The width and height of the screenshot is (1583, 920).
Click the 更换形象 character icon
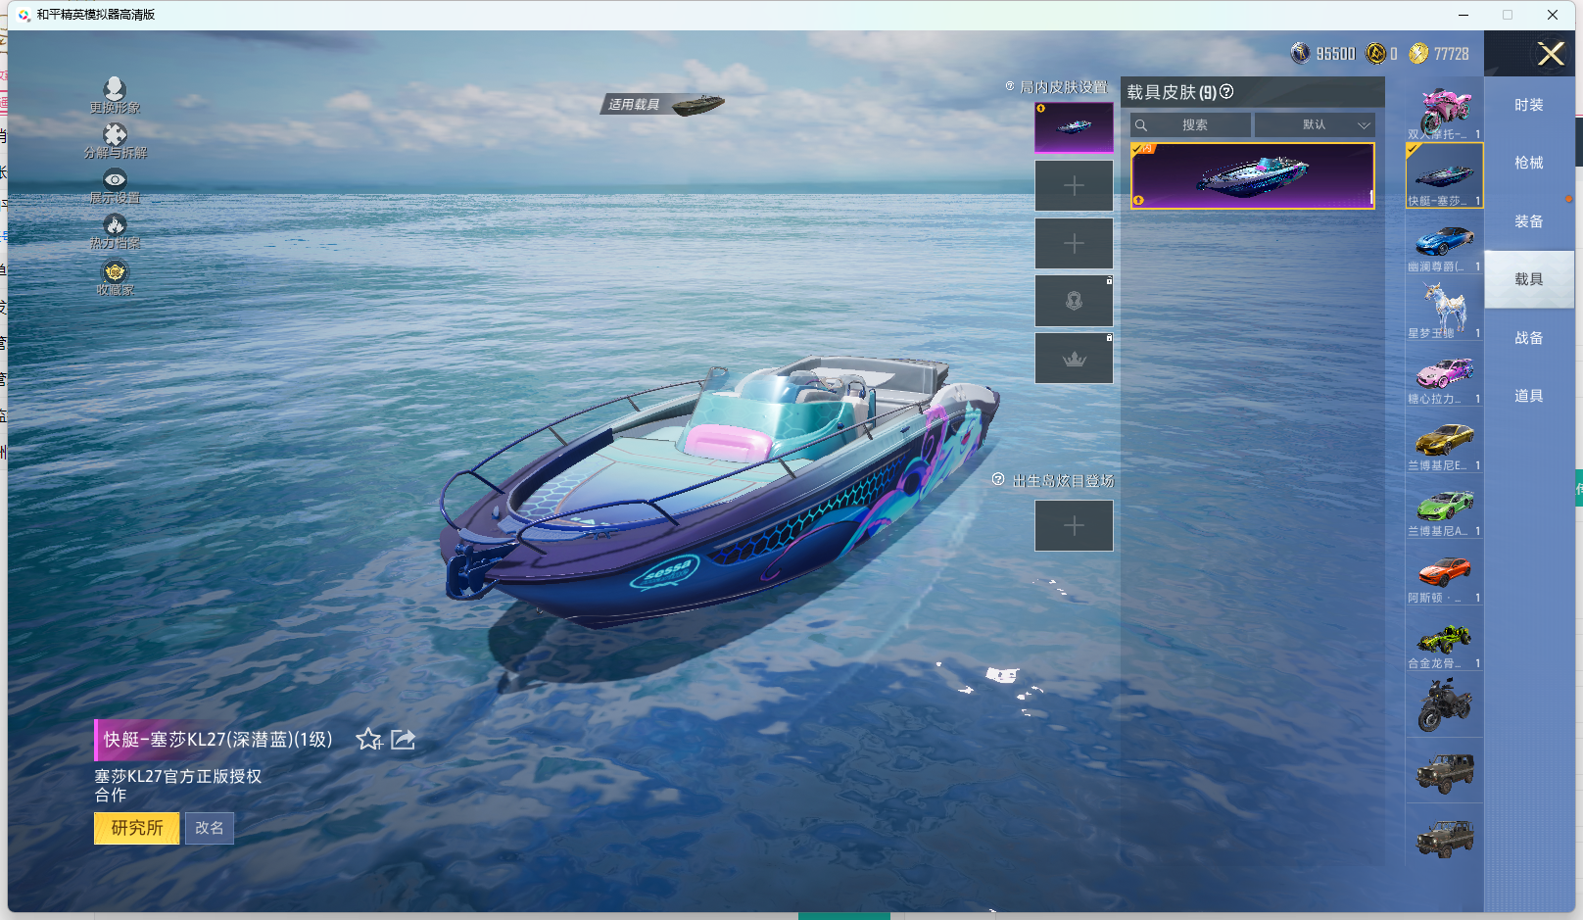coord(115,89)
